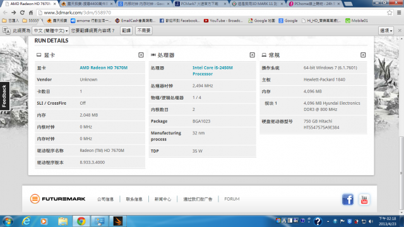
Task: Open the control panel taskbar item
Action: coord(100,221)
